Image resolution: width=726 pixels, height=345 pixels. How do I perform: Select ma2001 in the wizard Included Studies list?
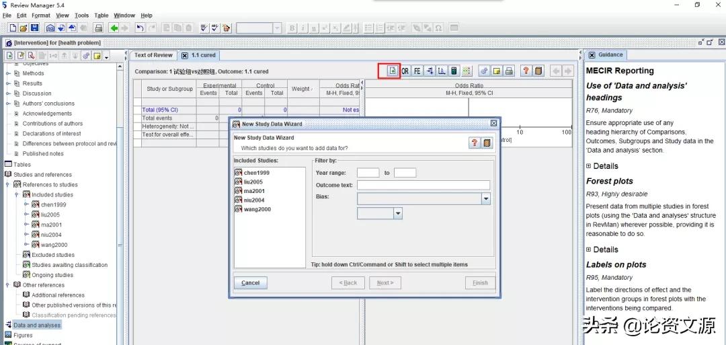point(251,191)
